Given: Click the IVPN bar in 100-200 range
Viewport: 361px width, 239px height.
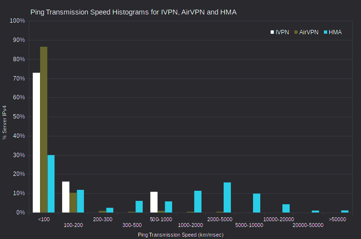Looking at the screenshot, I should [66, 197].
